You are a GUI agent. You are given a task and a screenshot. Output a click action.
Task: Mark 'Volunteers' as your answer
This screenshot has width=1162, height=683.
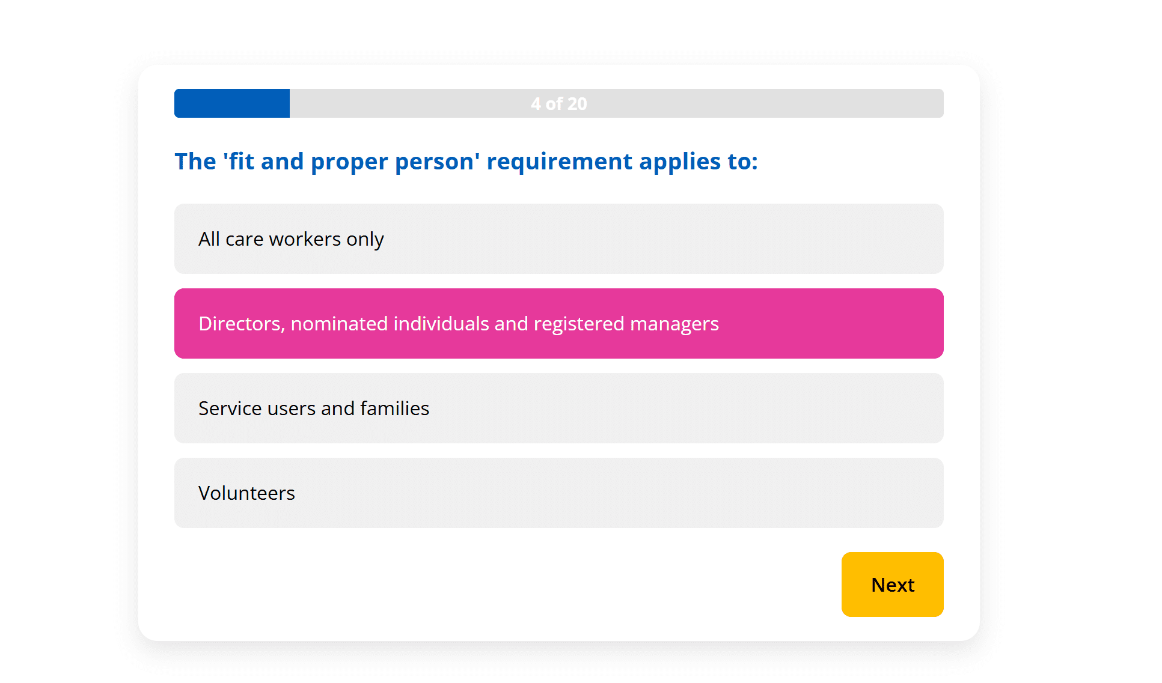[x=558, y=493]
